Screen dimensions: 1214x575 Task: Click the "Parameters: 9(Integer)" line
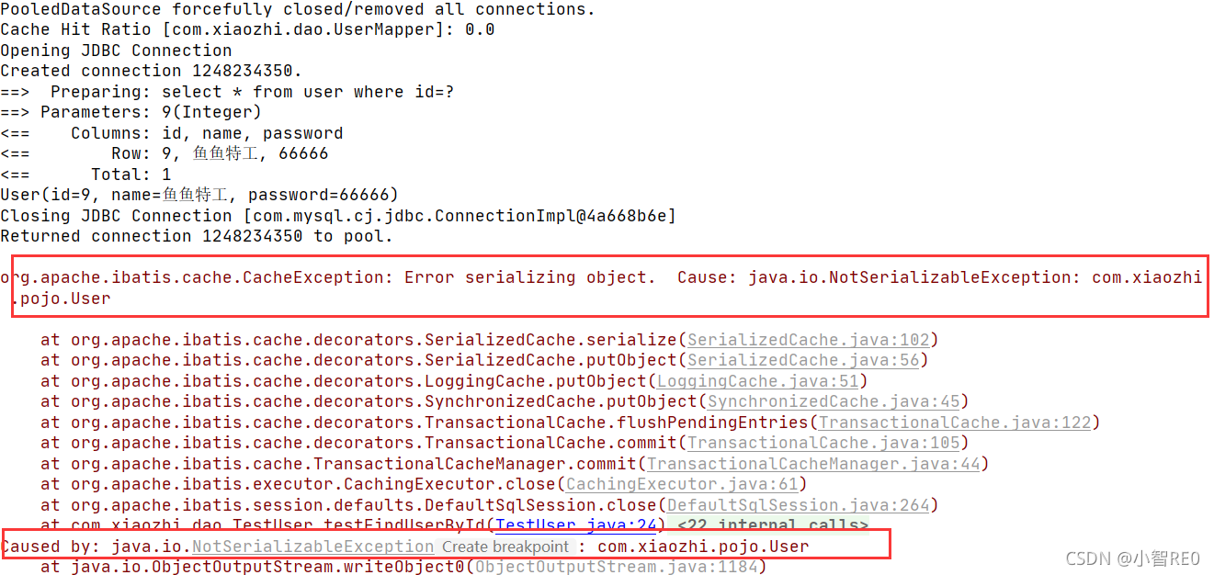tap(130, 112)
